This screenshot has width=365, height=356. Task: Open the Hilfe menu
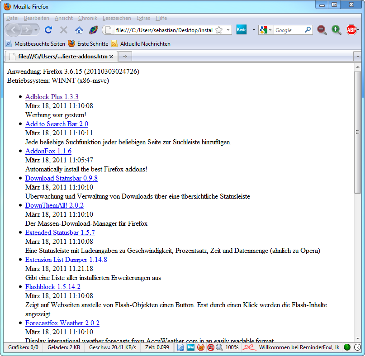(161, 18)
